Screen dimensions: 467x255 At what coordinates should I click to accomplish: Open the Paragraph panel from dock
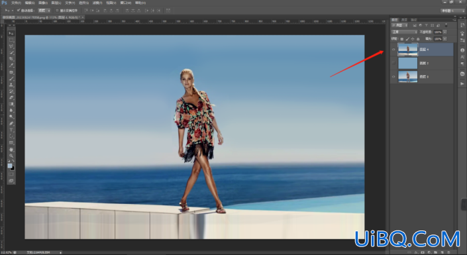462,64
